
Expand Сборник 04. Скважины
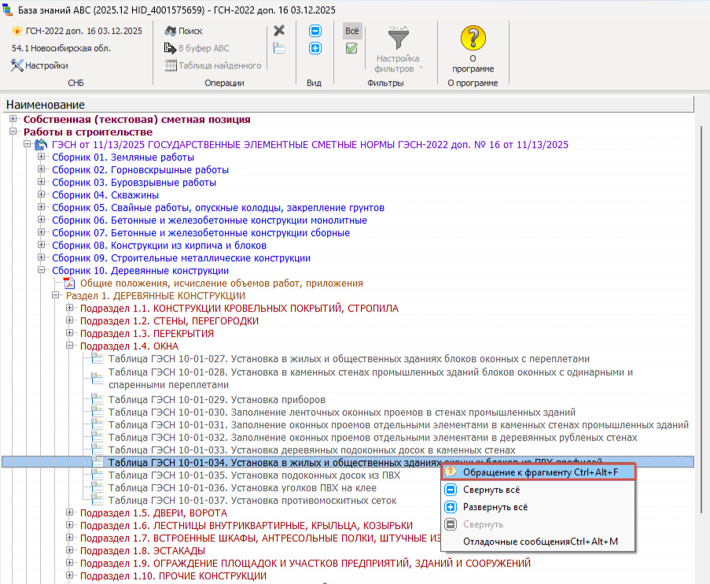(41, 194)
